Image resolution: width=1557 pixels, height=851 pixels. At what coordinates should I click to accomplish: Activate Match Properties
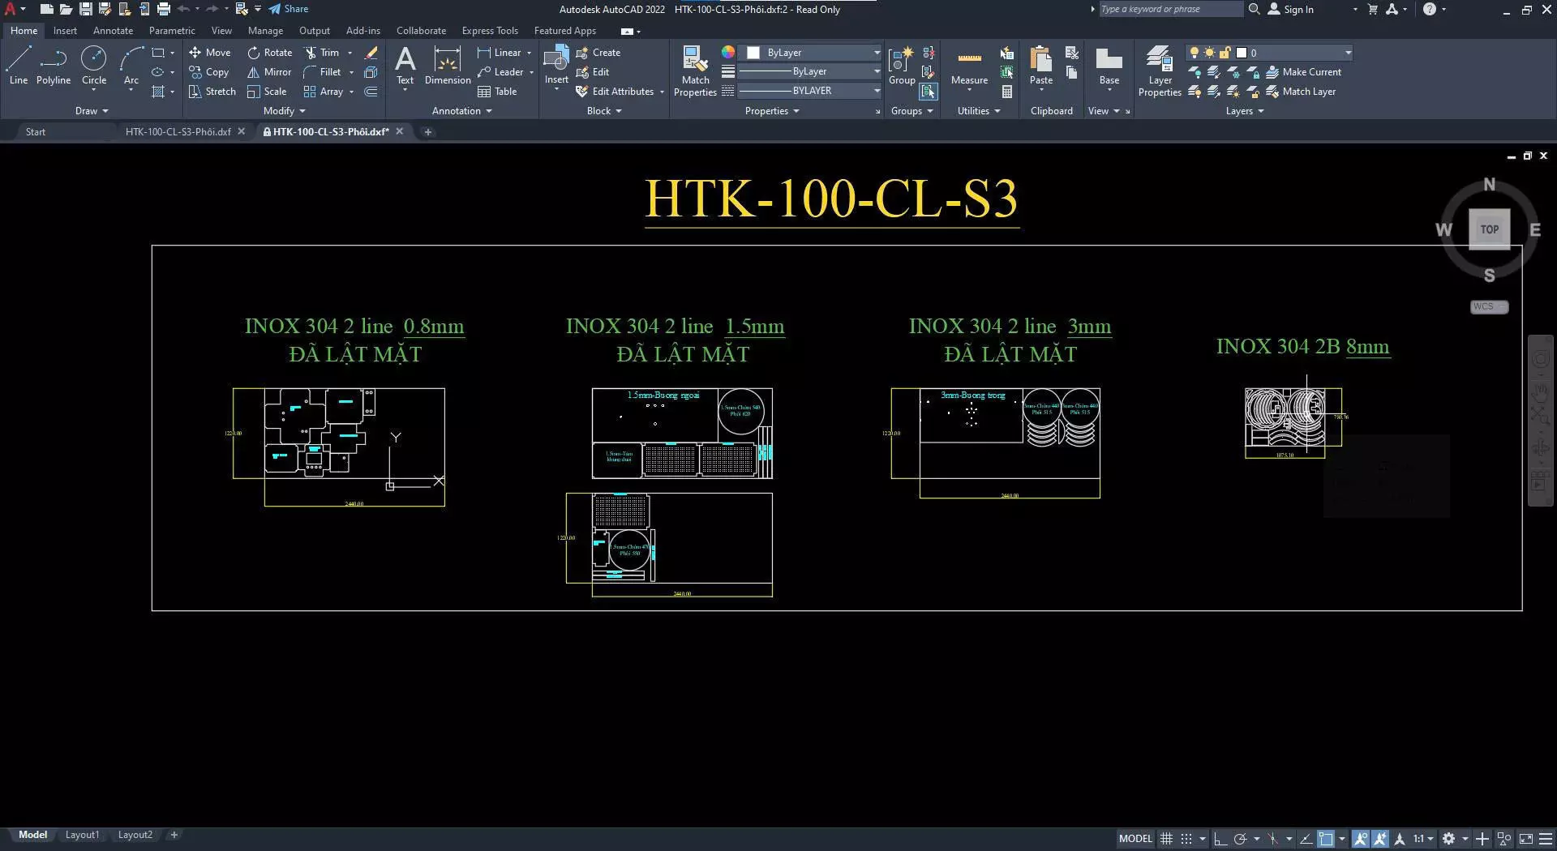click(695, 71)
